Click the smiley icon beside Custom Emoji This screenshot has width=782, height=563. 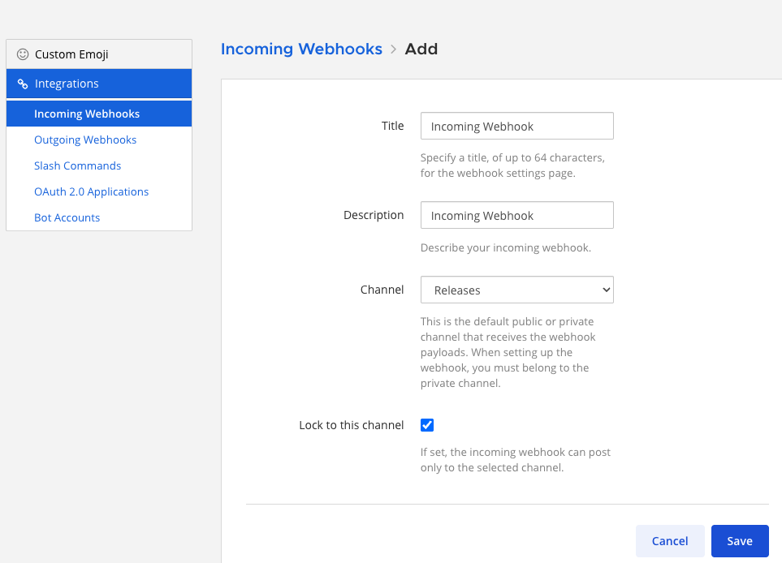pos(22,54)
